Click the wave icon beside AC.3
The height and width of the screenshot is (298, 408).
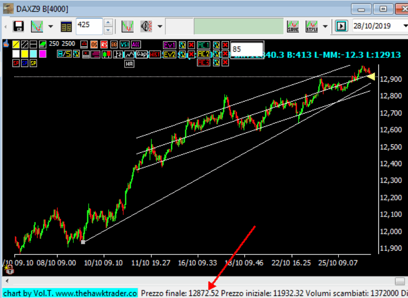coord(216,62)
